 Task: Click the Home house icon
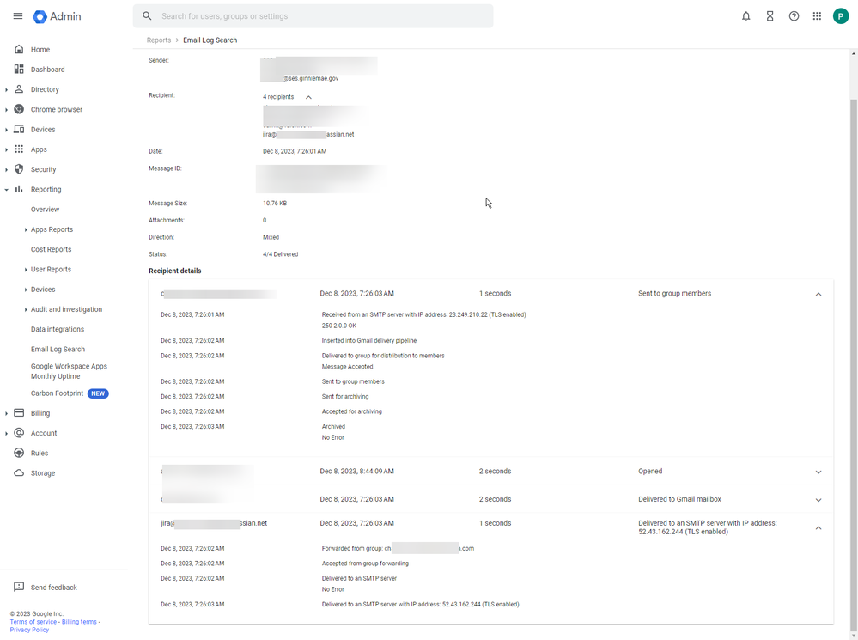pyautogui.click(x=19, y=49)
